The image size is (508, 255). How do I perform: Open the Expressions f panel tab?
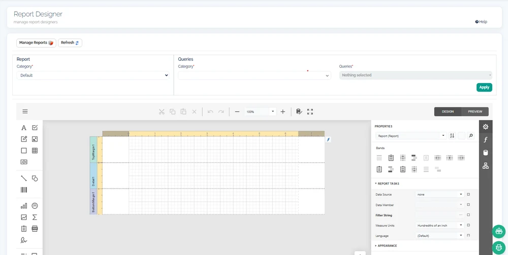(485, 139)
